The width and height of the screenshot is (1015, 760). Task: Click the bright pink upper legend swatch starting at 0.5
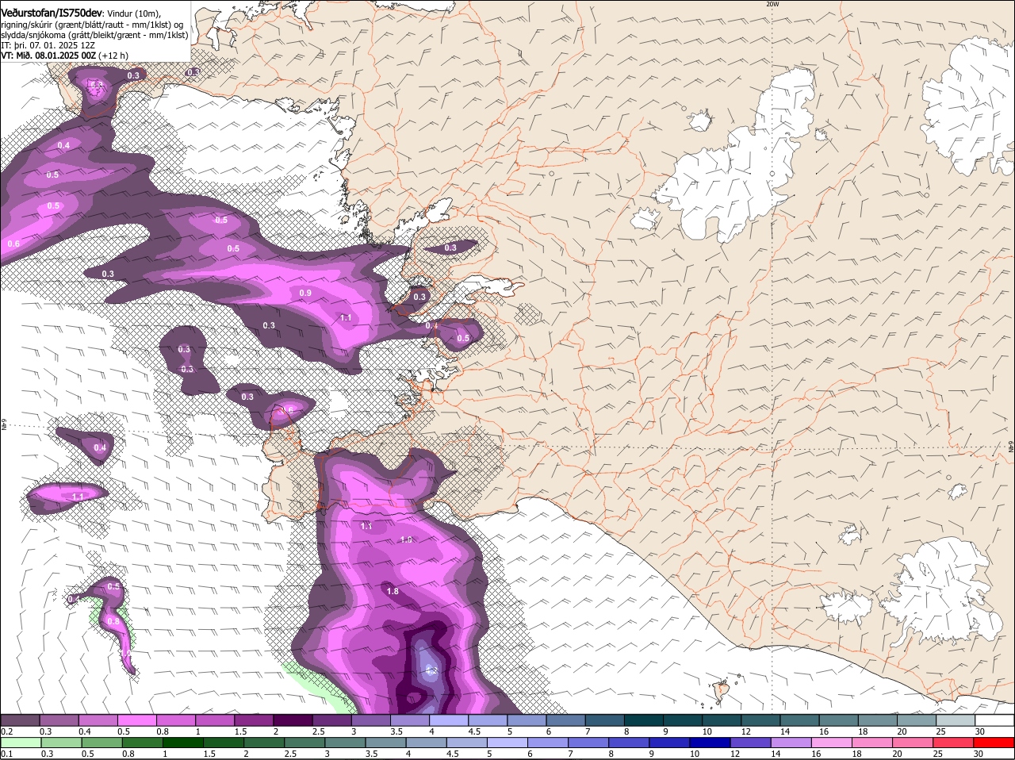(x=137, y=720)
